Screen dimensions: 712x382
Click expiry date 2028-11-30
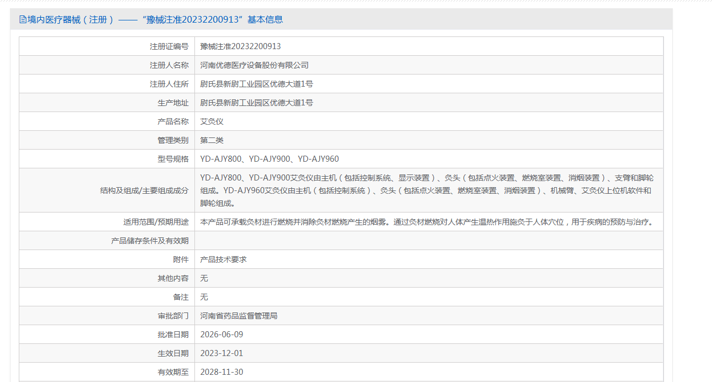(221, 372)
